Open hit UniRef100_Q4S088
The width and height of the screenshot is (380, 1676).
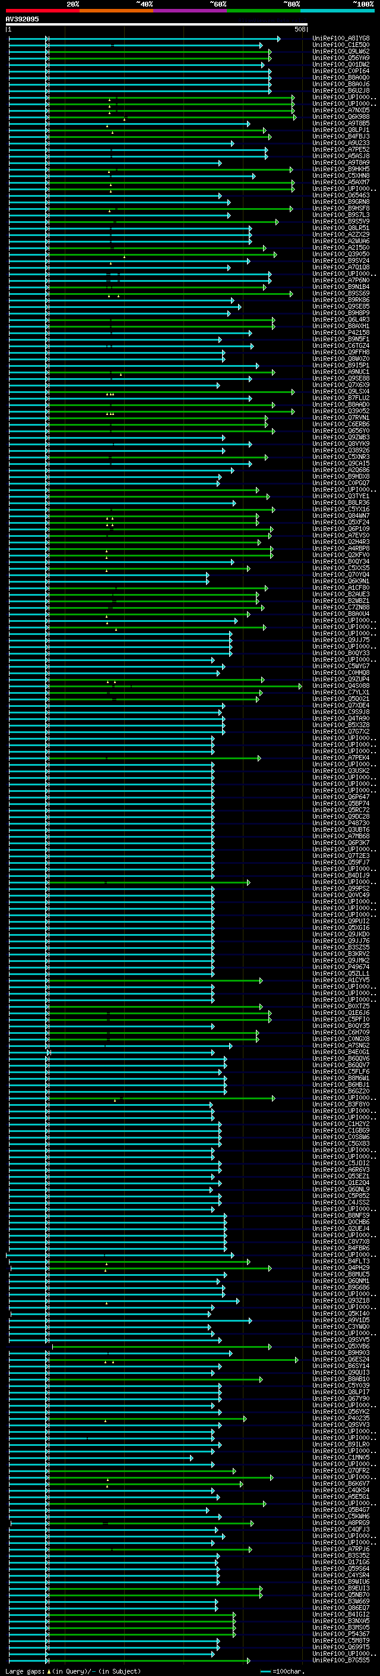[x=341, y=686]
